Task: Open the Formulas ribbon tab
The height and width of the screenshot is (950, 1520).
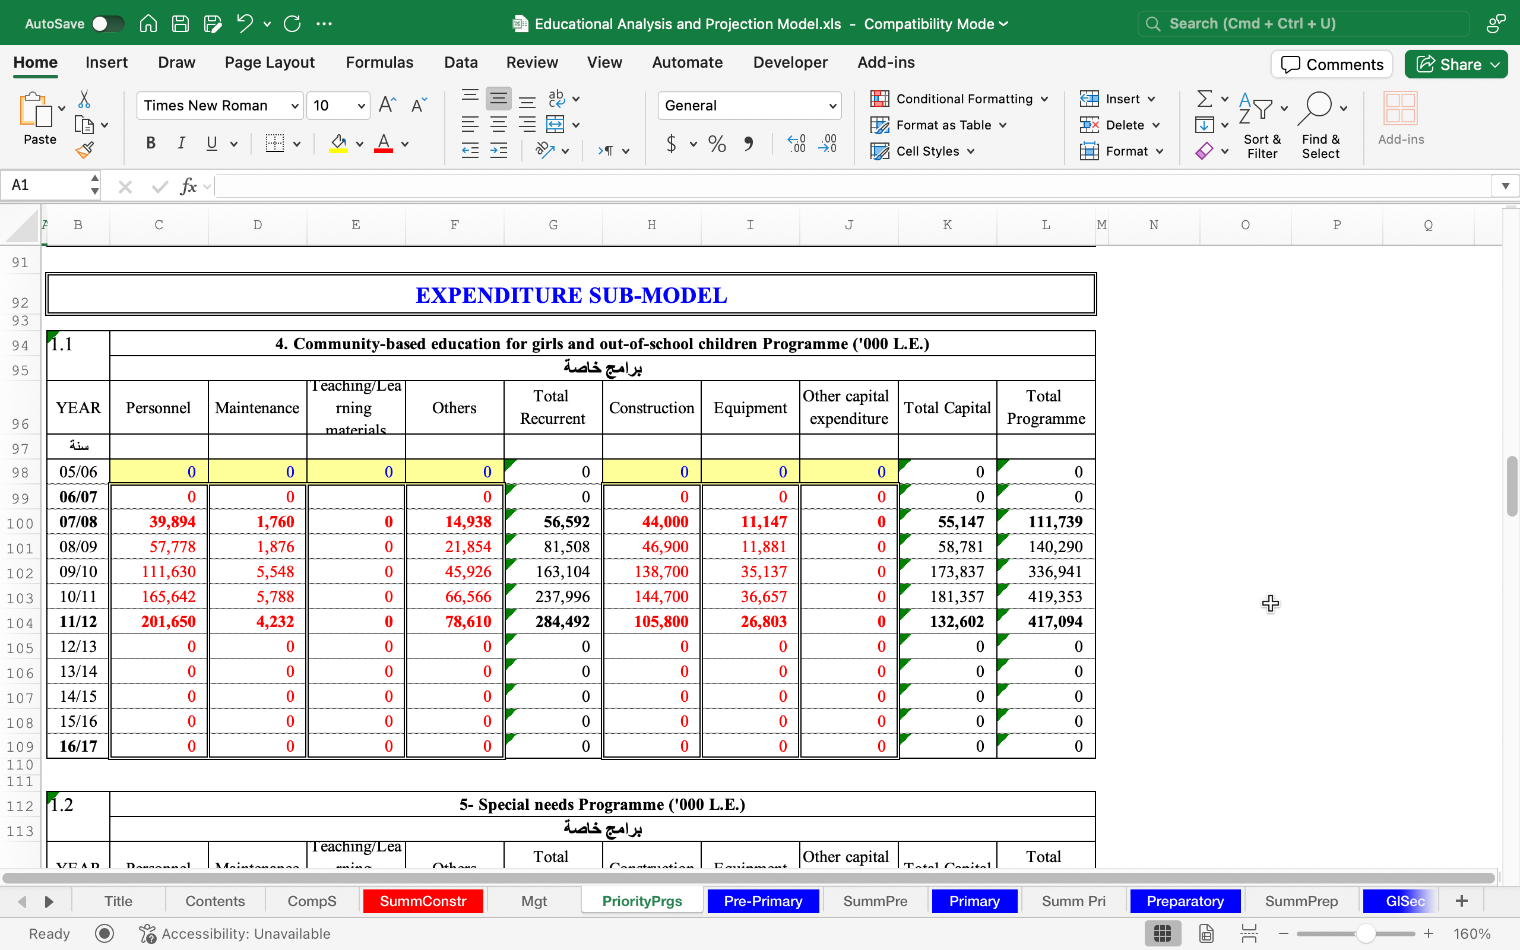Action: tap(379, 62)
